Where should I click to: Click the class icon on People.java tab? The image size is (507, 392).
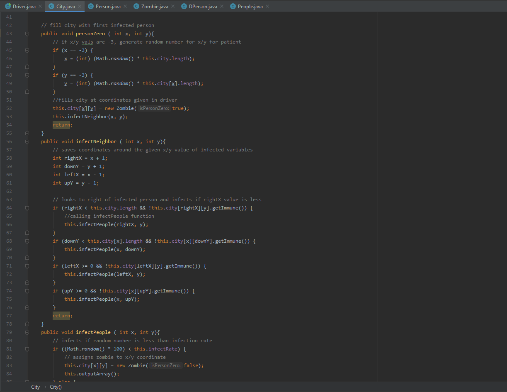click(x=233, y=6)
